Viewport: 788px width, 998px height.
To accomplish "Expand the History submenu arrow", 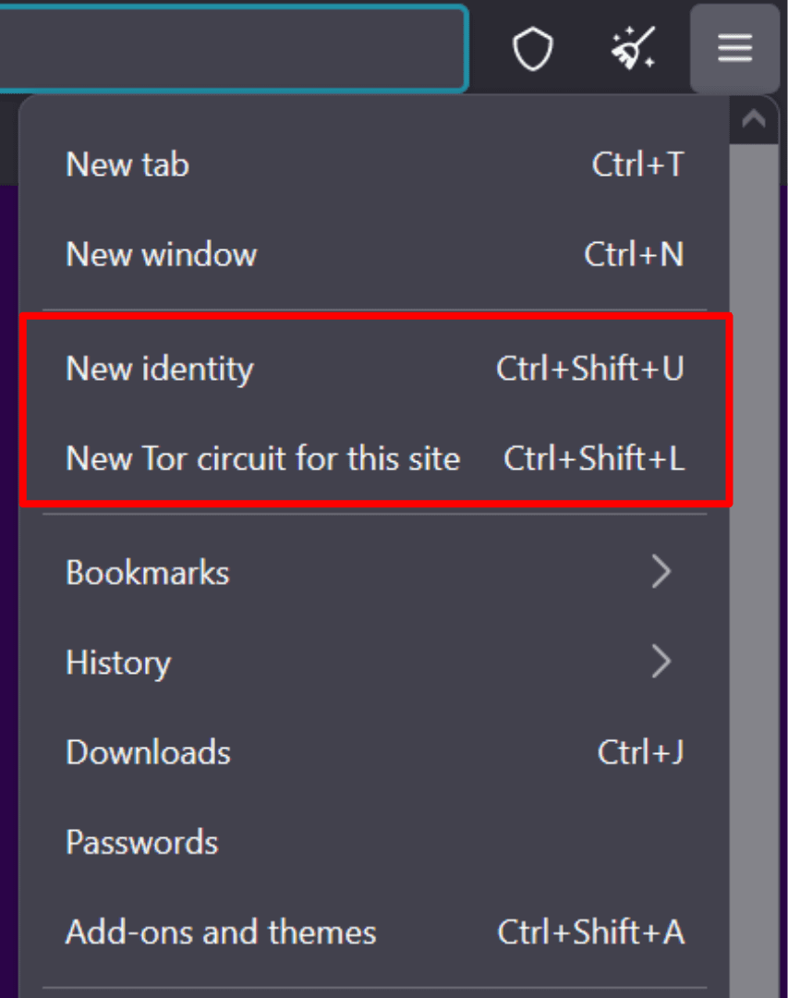I will coord(661,662).
